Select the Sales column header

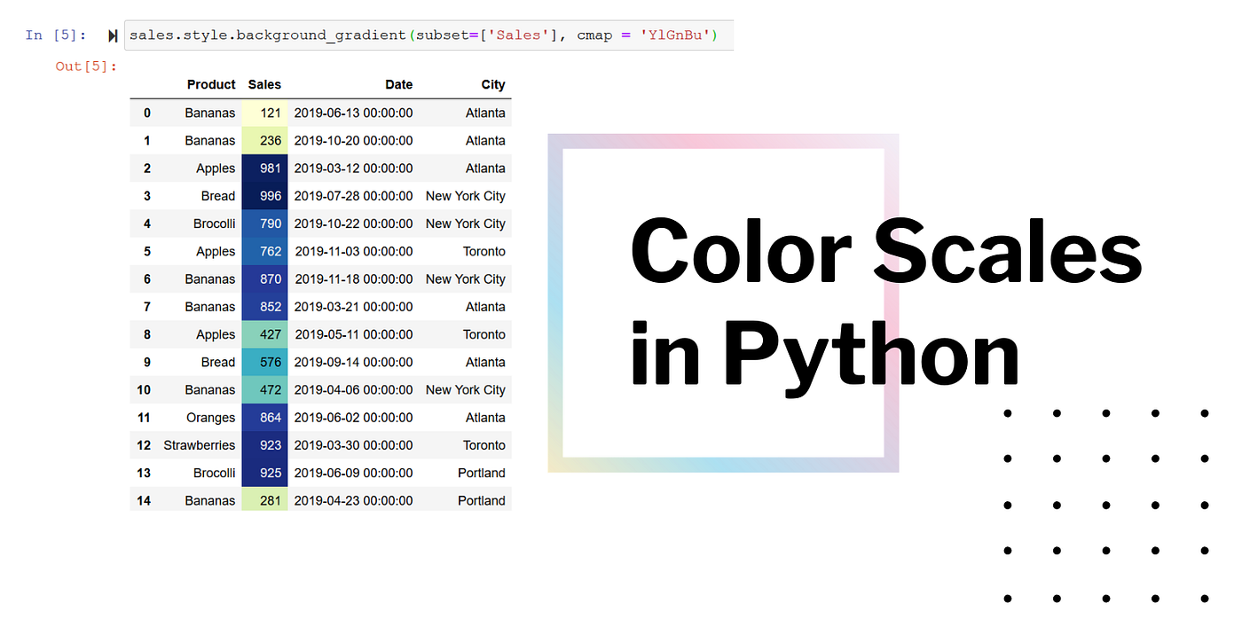point(264,84)
